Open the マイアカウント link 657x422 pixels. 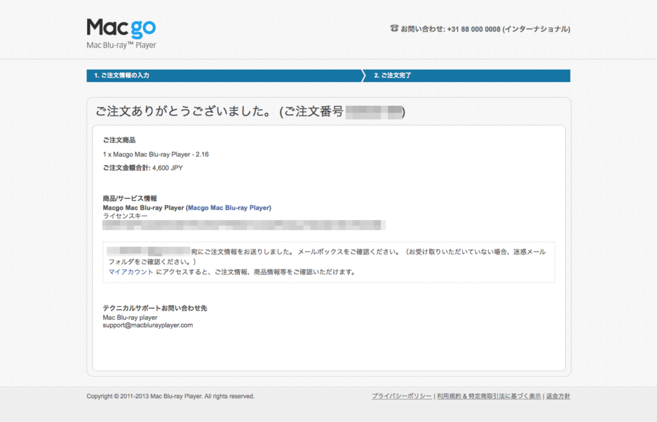coord(131,272)
